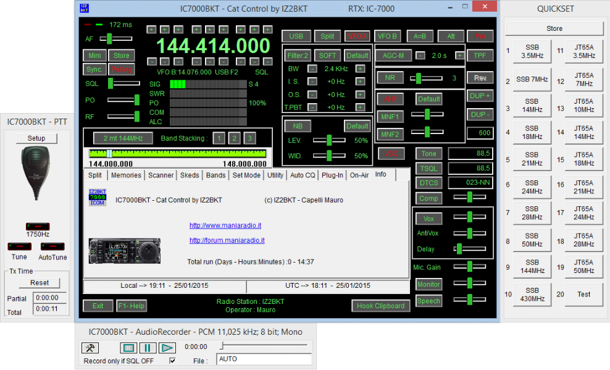
Task: Open PTT Setup
Action: [x=36, y=138]
